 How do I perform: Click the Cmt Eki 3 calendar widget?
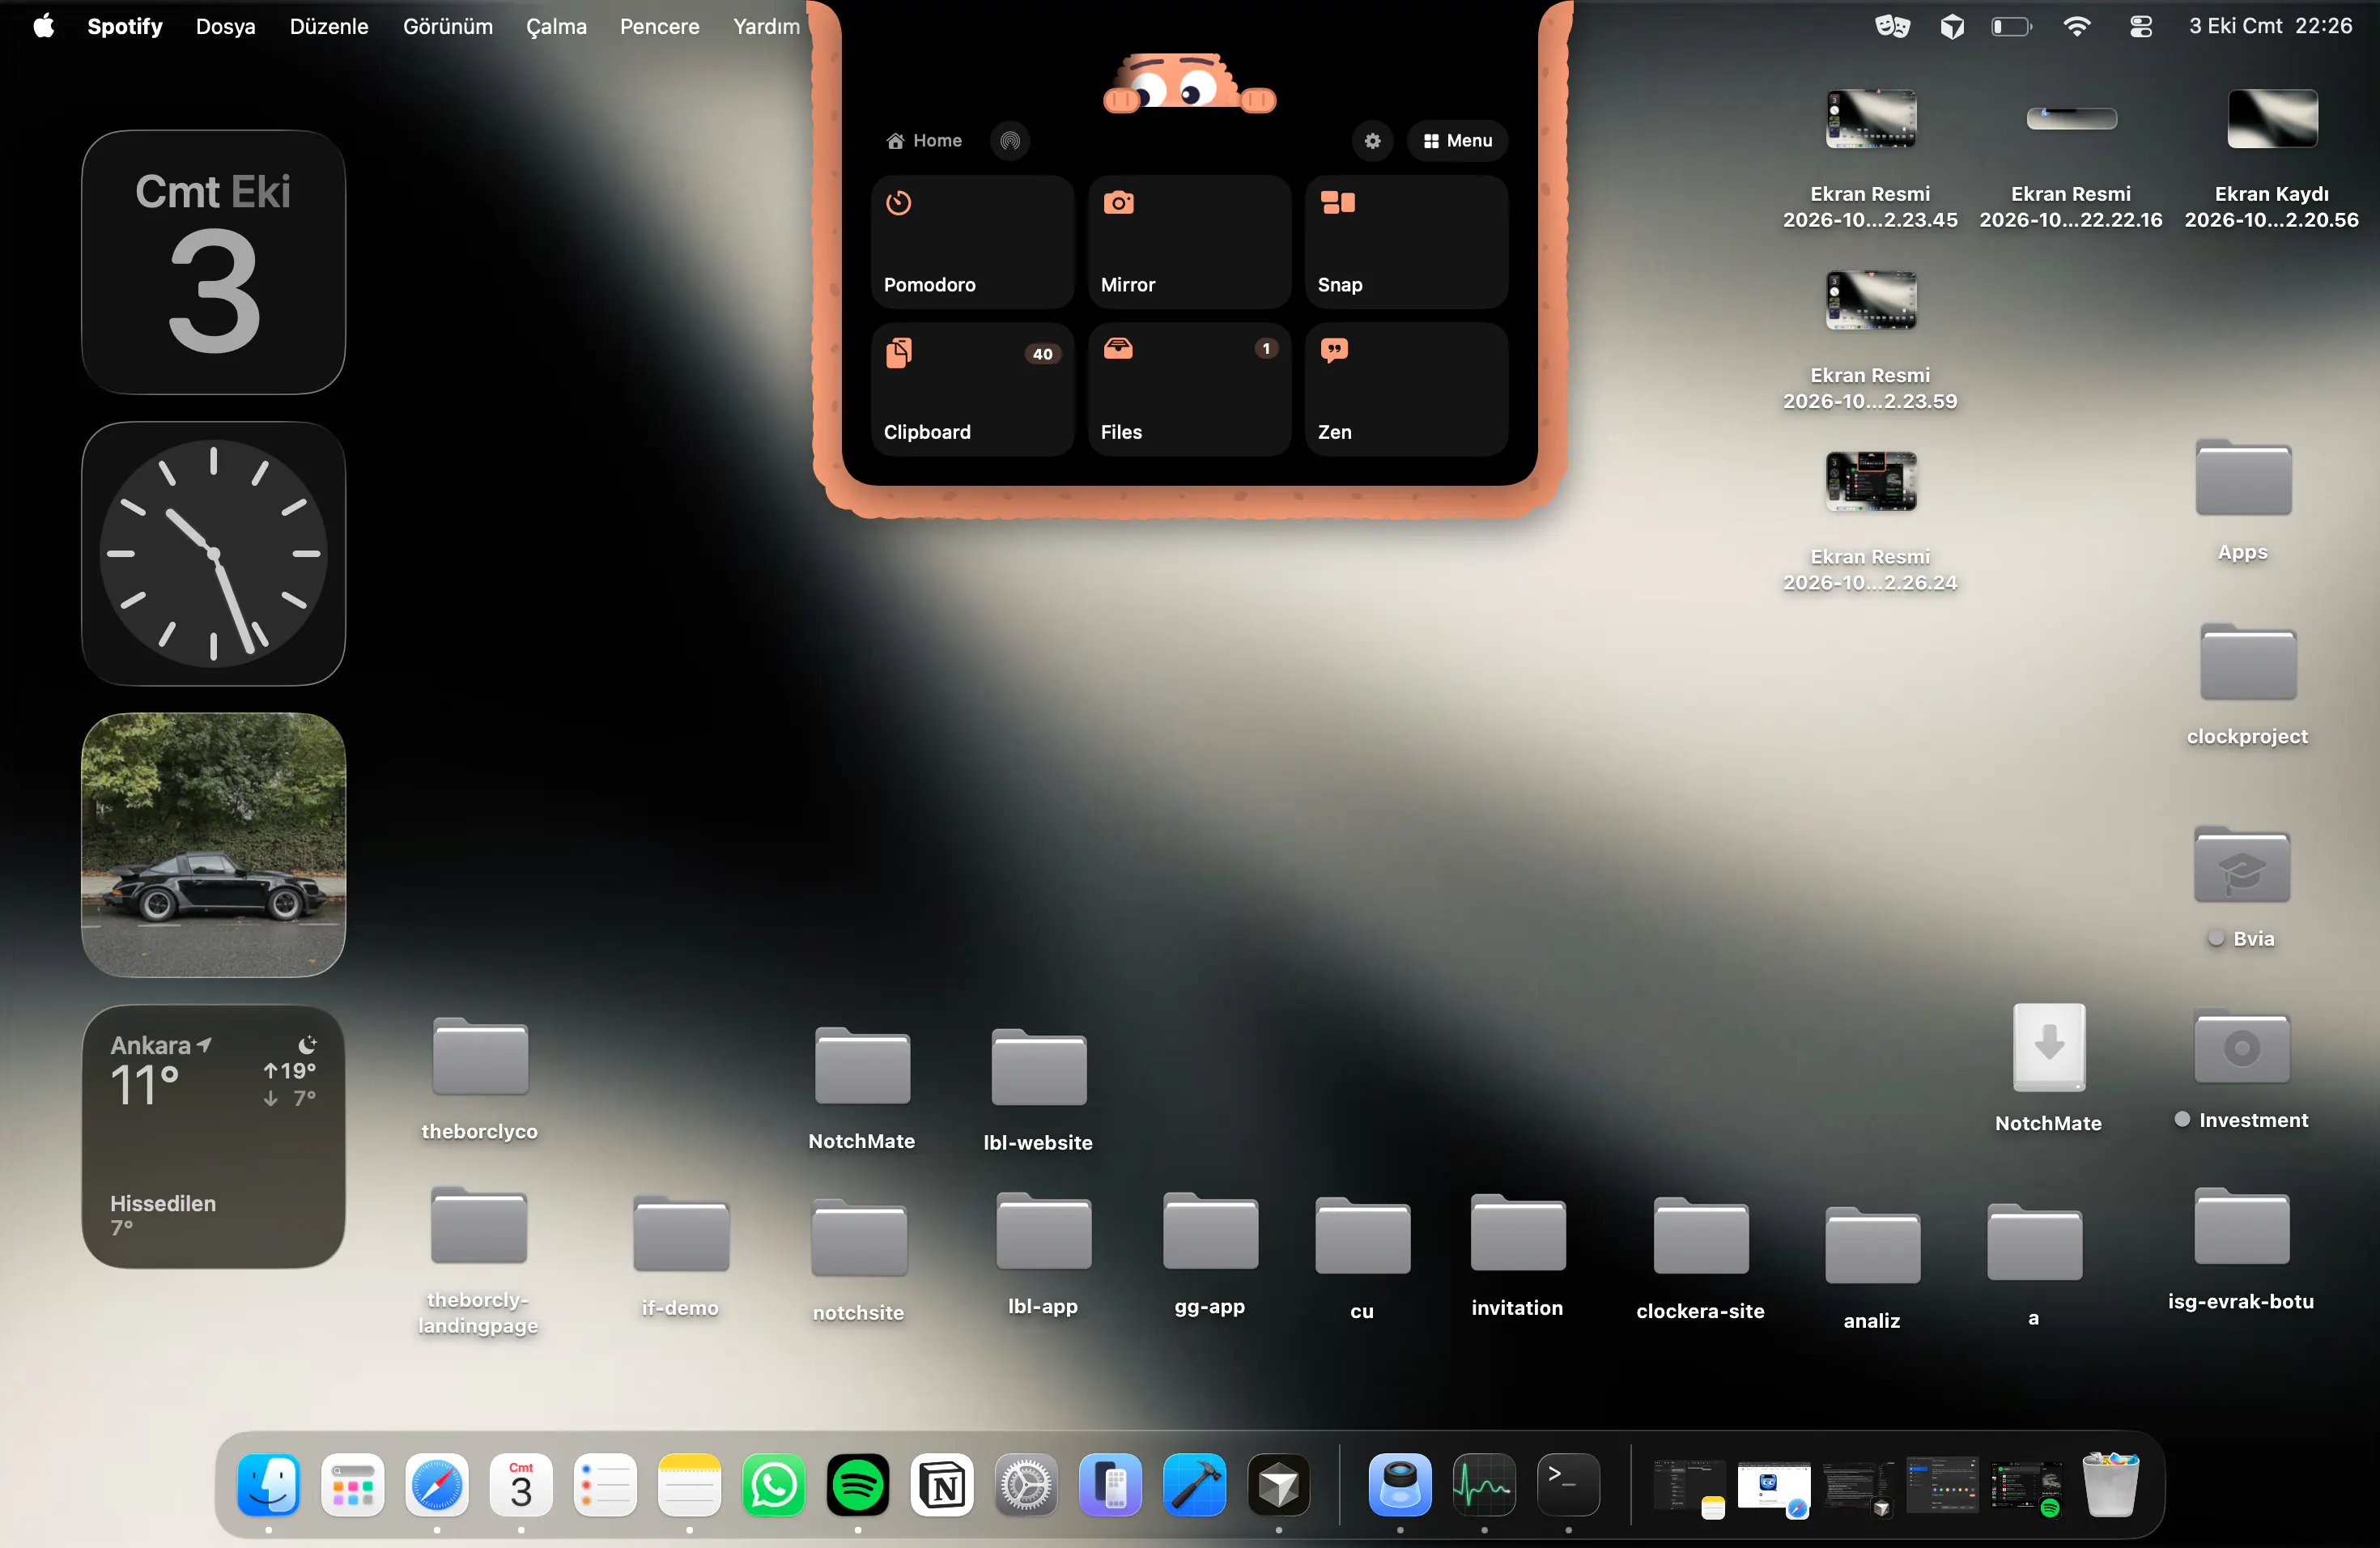coord(213,262)
